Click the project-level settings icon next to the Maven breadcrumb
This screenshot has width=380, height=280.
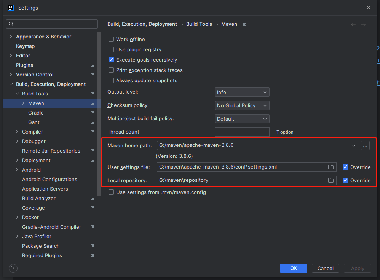244,24
